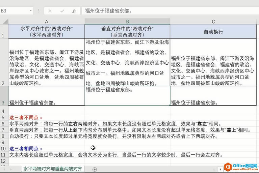The image size is (259, 173).
Task: Select row 3 header
Action: pyautogui.click(x=4, y=96)
